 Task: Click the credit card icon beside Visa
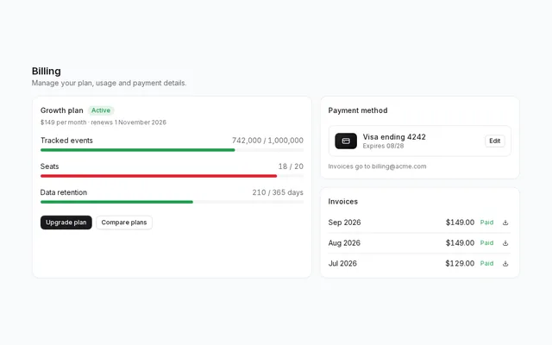tap(346, 141)
